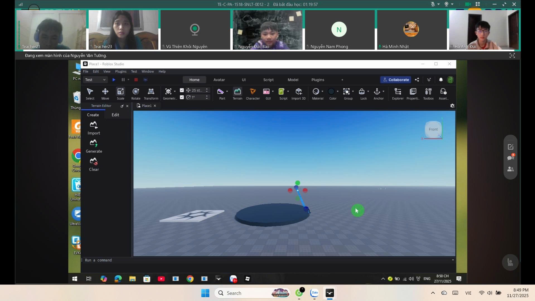535x301 pixels.
Task: Open the Plugins menu in menu bar
Action: (120, 71)
